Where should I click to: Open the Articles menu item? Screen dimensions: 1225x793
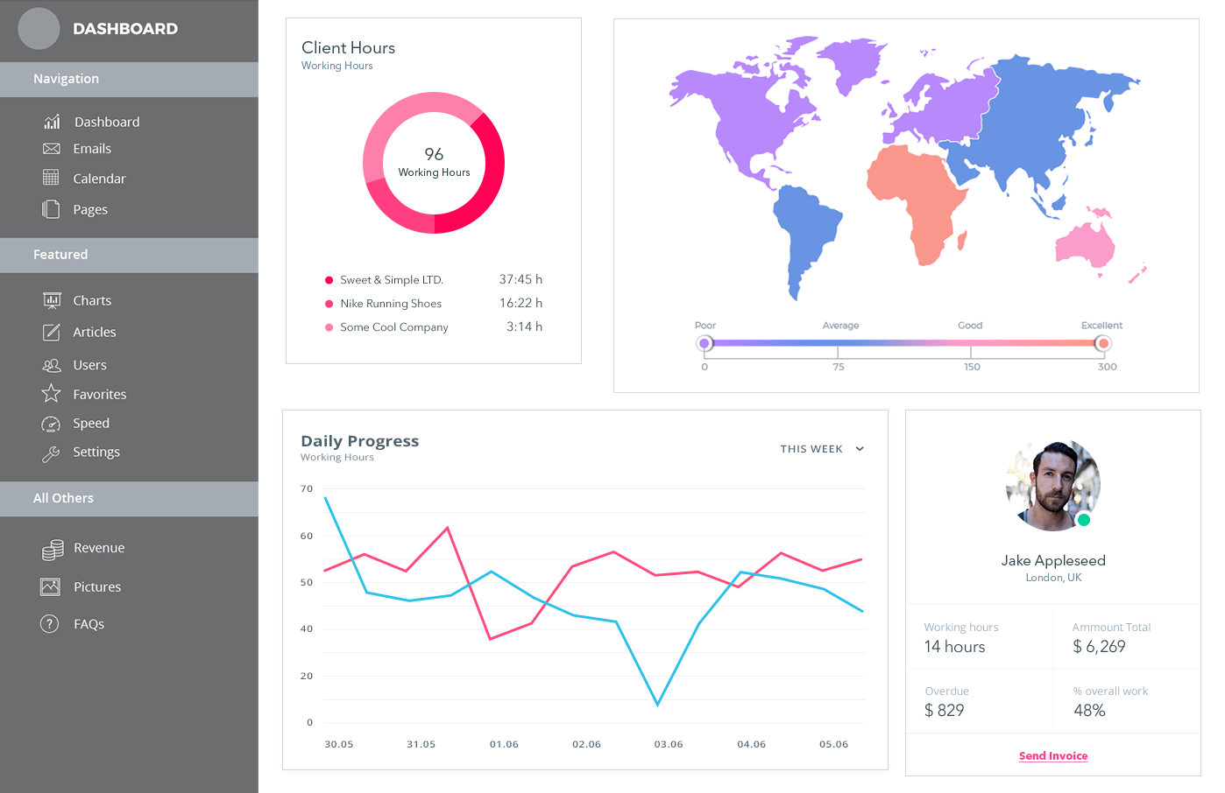click(94, 333)
